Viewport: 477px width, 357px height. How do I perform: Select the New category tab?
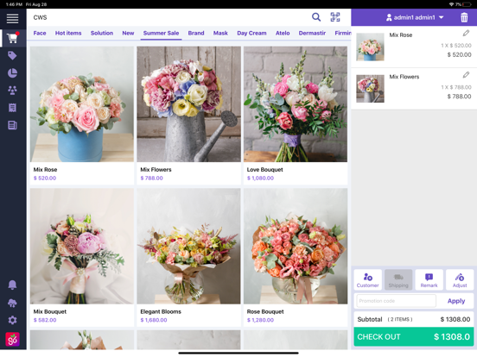pos(128,33)
